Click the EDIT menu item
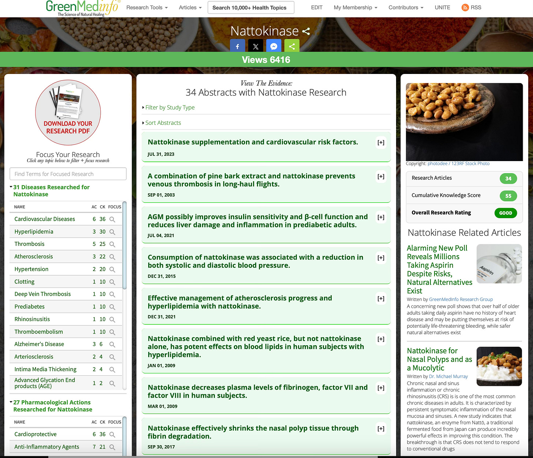 [x=317, y=7]
